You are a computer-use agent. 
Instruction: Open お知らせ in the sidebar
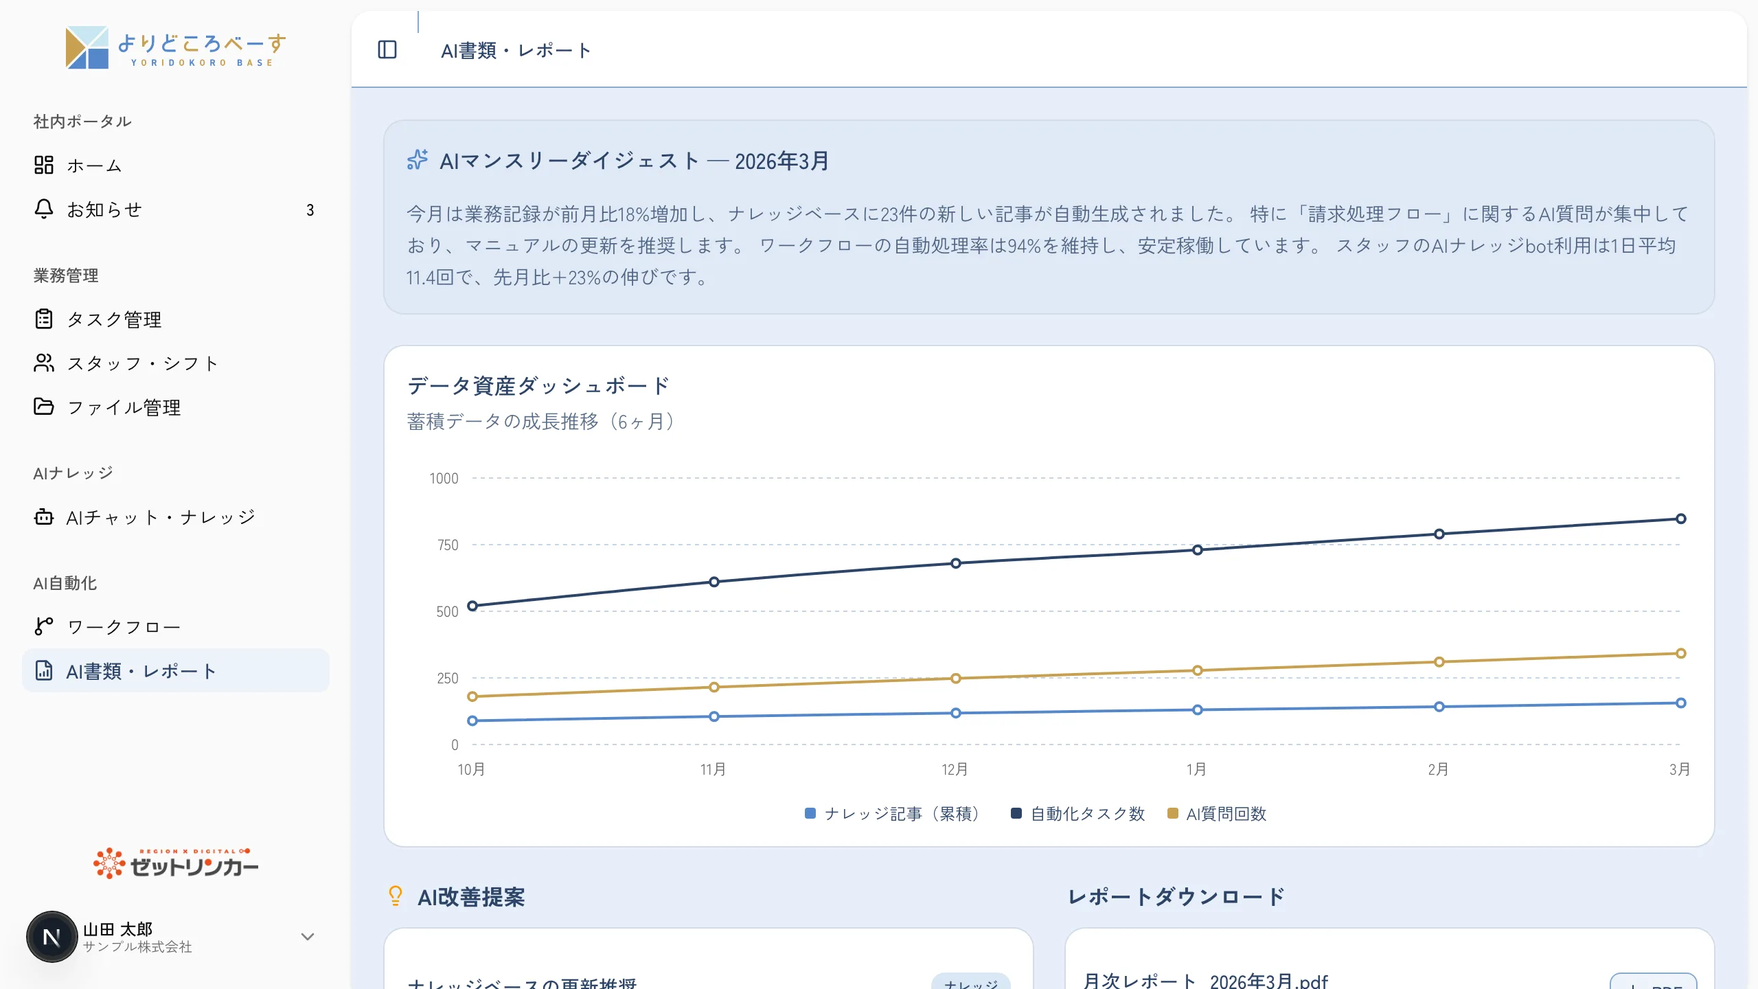point(176,209)
